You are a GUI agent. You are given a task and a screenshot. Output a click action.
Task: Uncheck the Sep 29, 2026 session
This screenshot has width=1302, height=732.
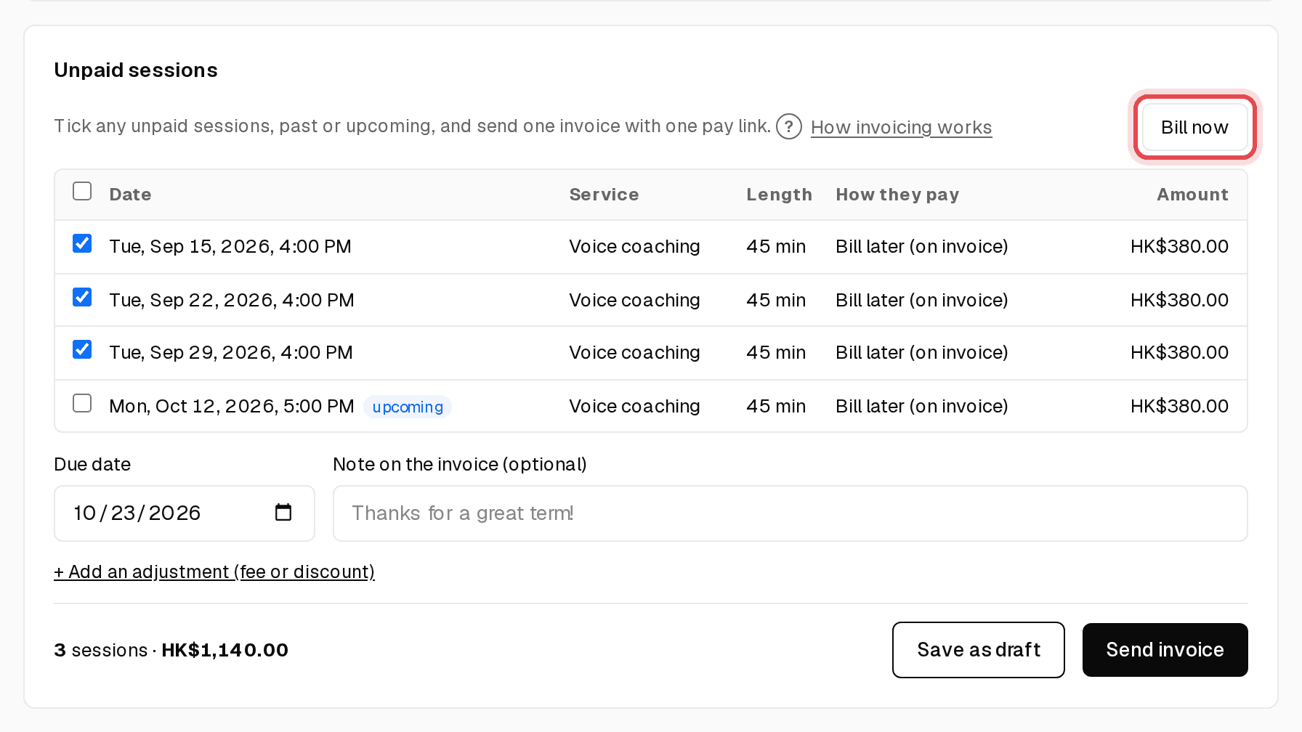click(x=82, y=349)
